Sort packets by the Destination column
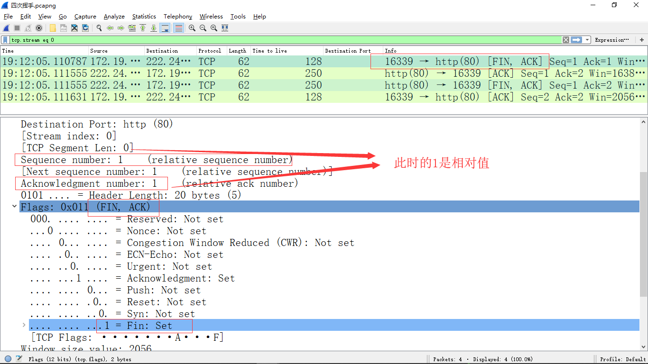The height and width of the screenshot is (364, 648). coord(171,51)
